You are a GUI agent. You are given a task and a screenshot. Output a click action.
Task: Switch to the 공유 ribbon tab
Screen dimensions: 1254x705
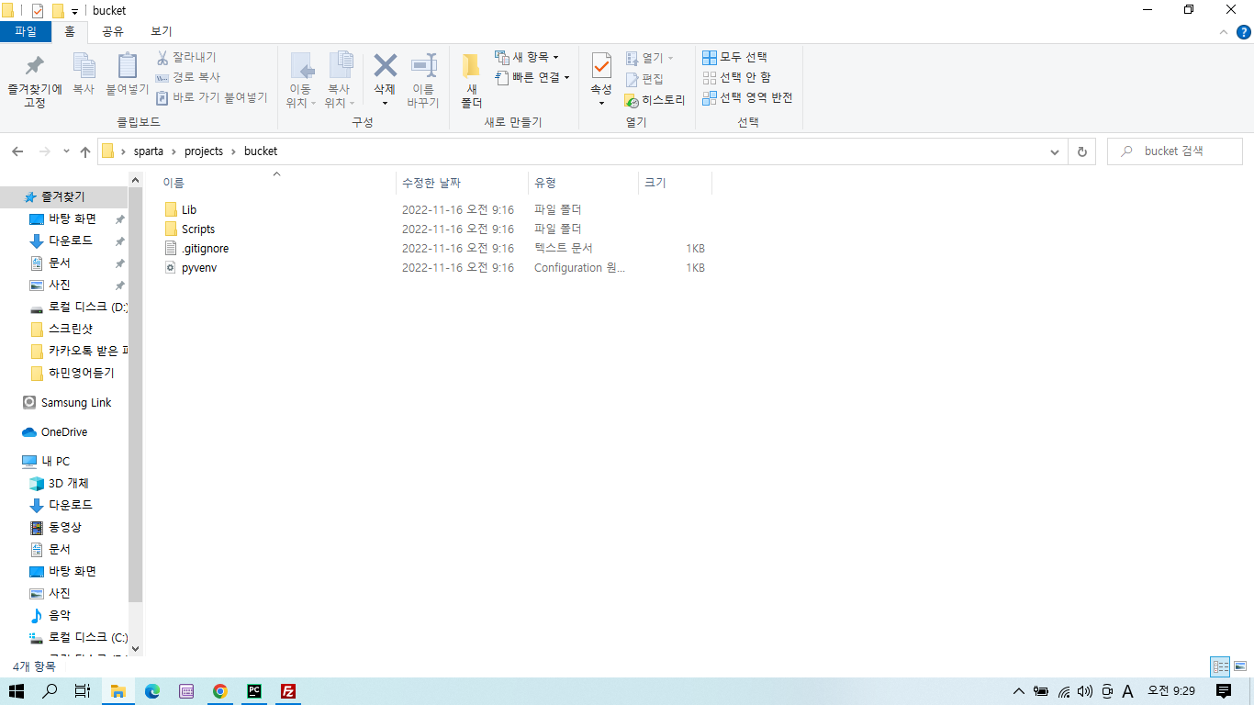point(113,31)
